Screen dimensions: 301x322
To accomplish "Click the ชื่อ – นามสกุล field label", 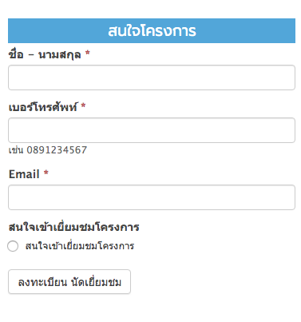I will [45, 55].
